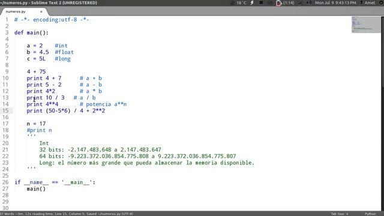Click the '#long' comment

click(x=62, y=59)
